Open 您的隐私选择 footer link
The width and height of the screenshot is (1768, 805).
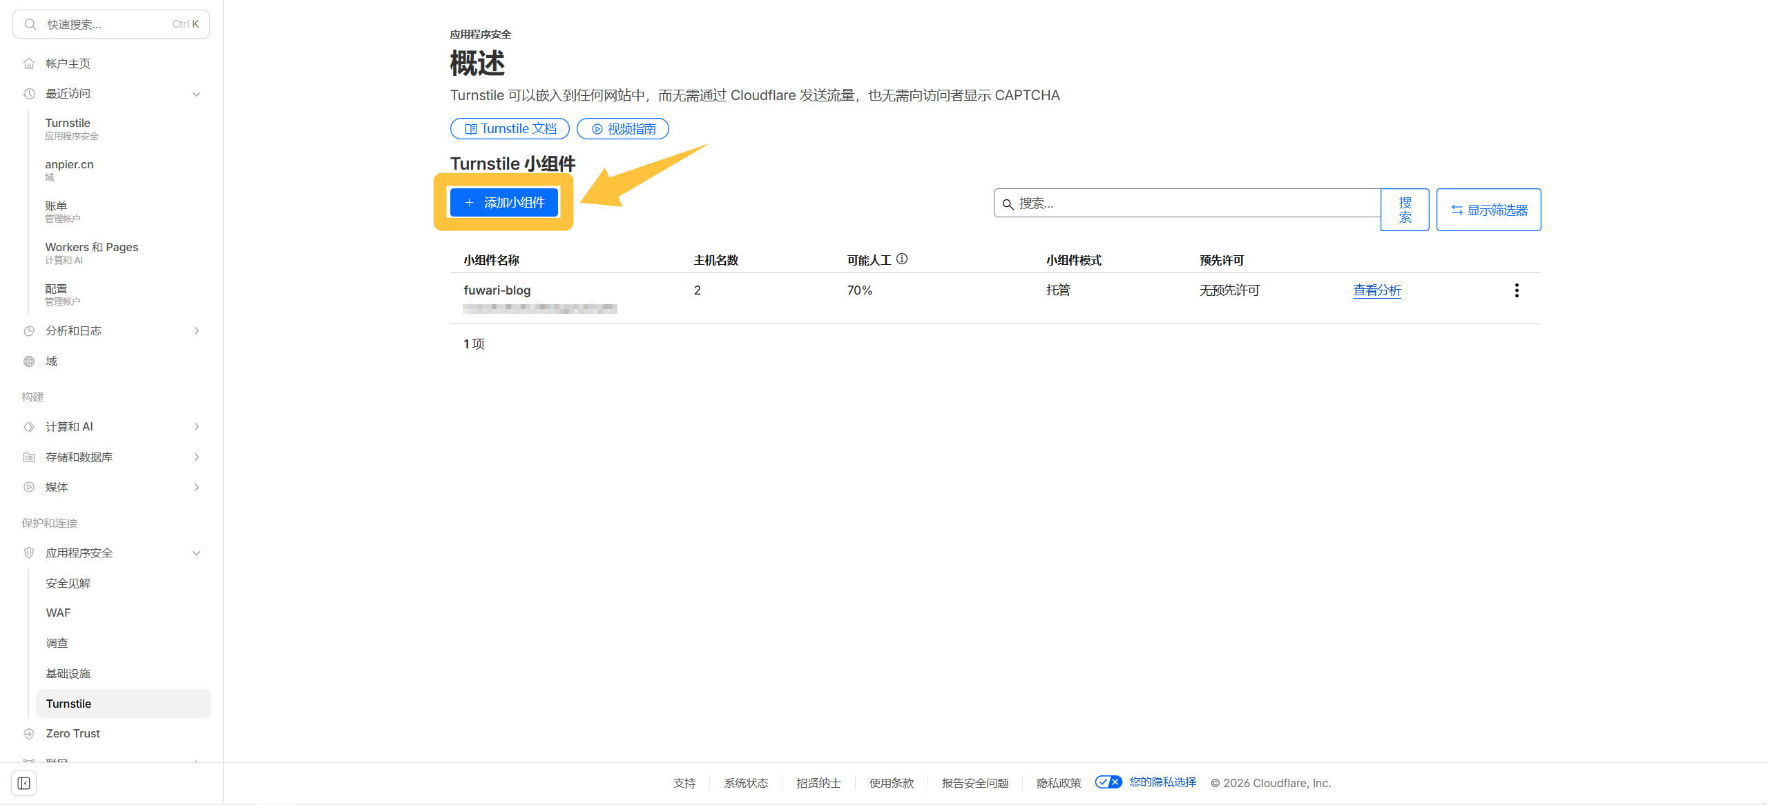tap(1163, 782)
